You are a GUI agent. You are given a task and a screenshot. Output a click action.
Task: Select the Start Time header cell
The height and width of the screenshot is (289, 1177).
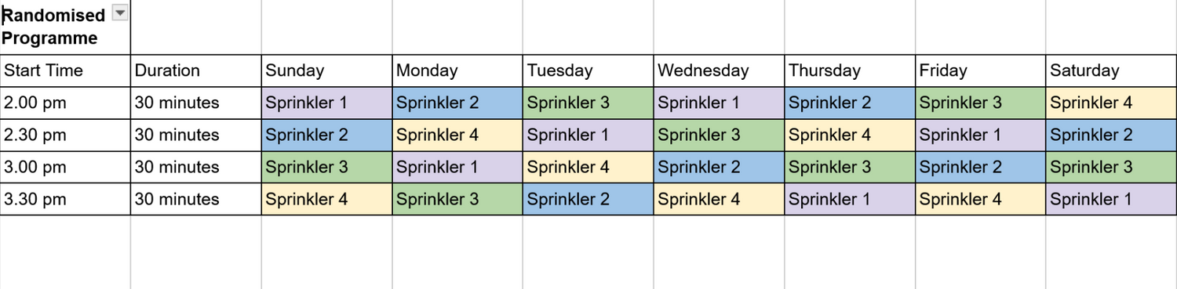click(x=65, y=70)
